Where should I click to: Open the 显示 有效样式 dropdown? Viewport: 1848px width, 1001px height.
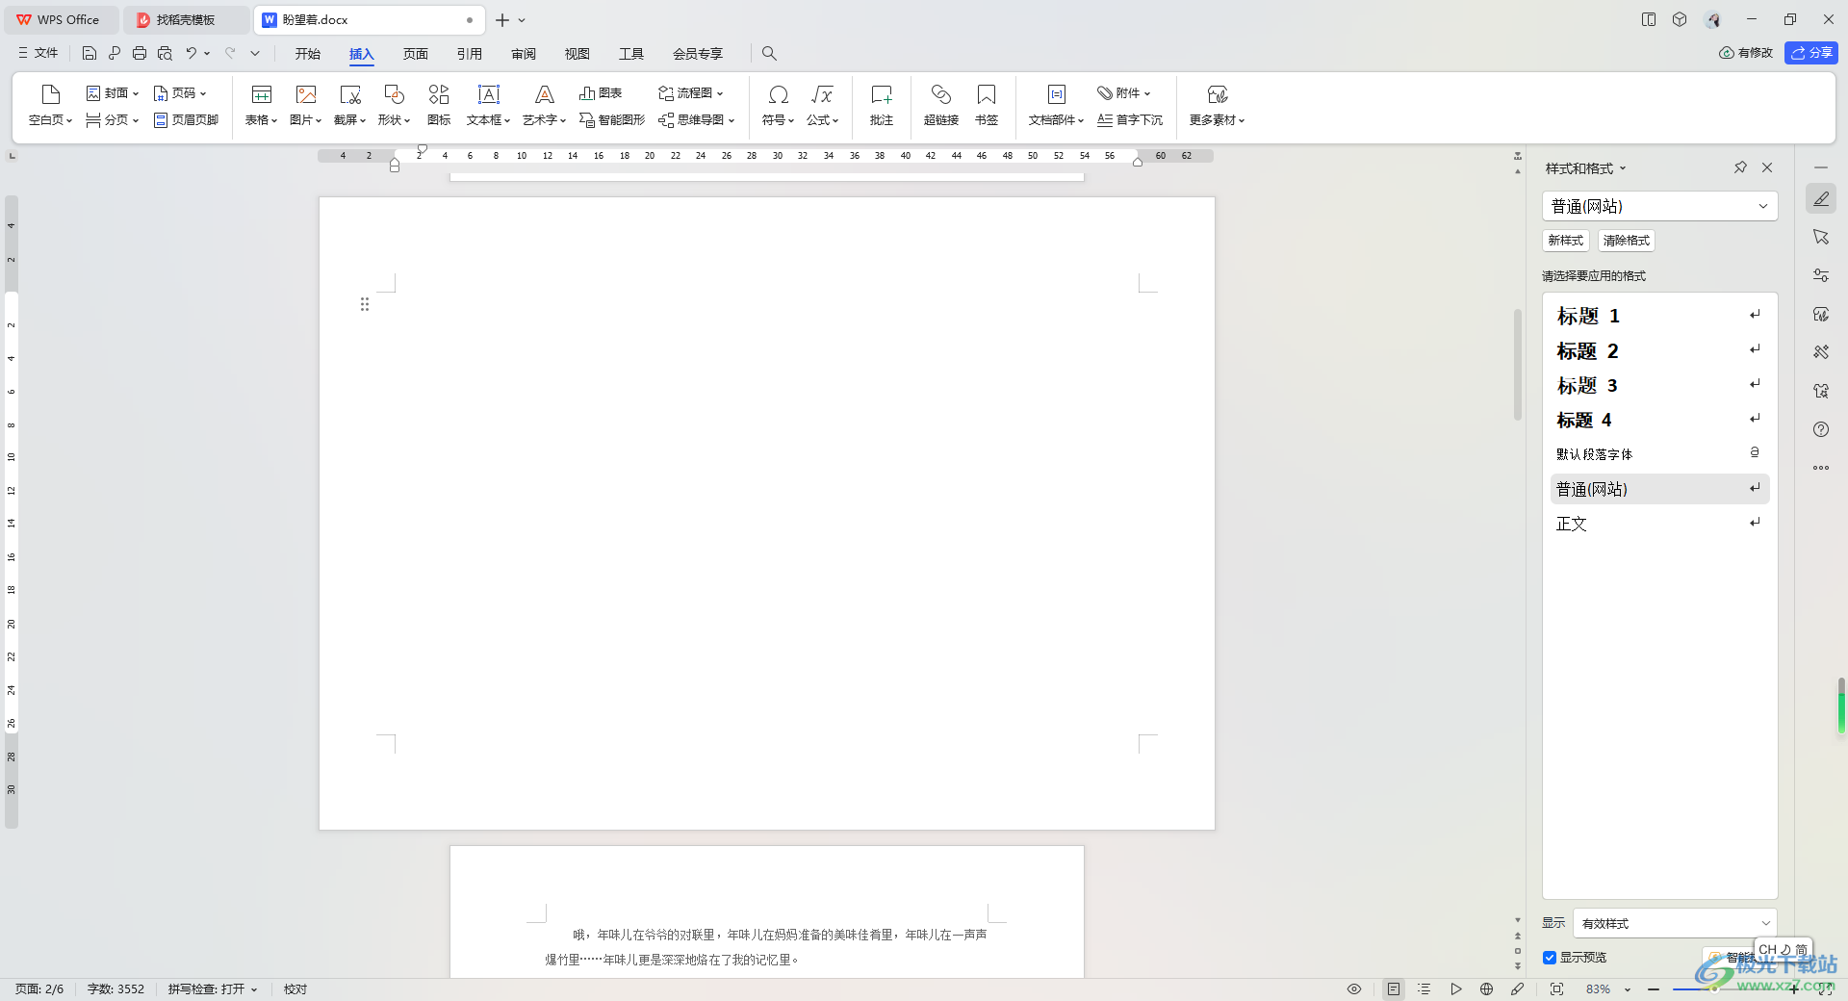[x=1675, y=923]
